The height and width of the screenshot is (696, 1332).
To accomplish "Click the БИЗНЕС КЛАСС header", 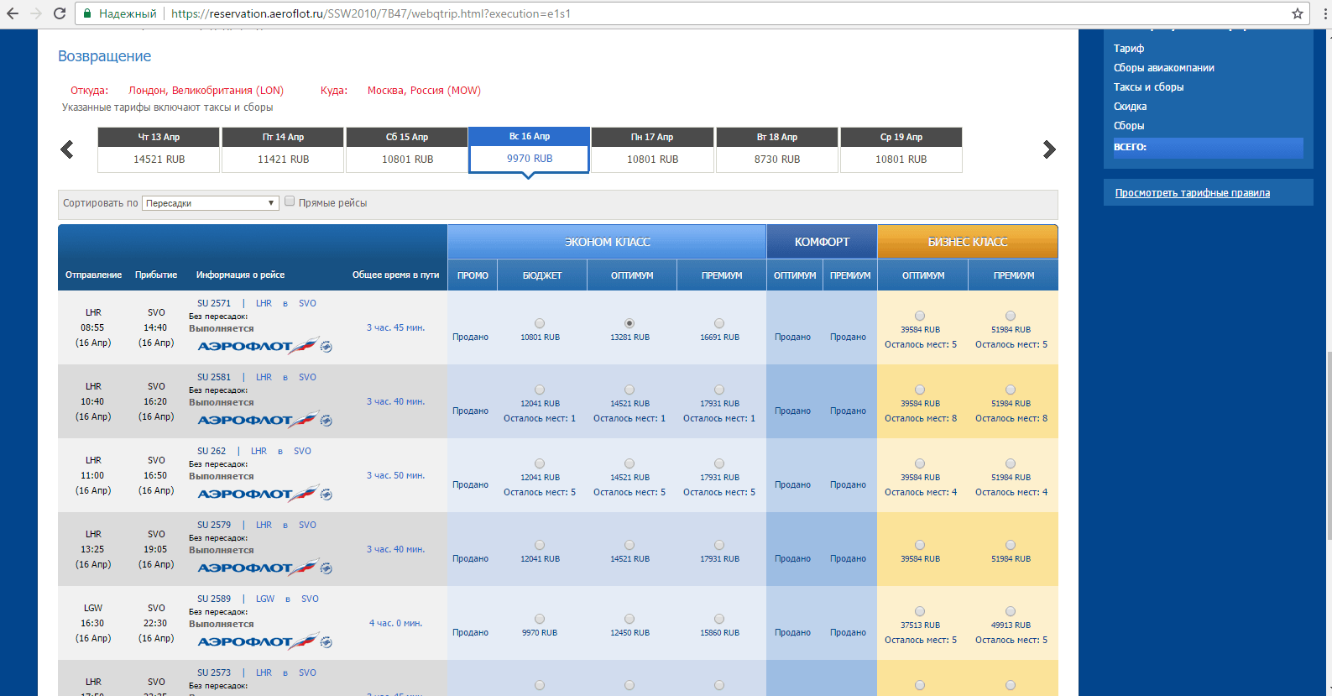I will 967,242.
